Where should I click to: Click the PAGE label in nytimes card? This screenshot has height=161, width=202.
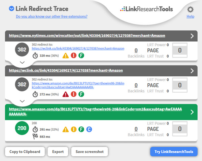(x=153, y=51)
